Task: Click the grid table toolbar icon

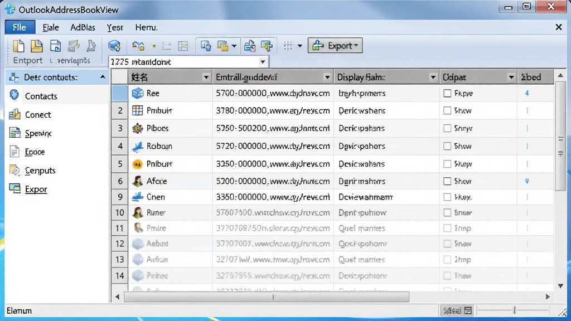Action: tap(183, 46)
